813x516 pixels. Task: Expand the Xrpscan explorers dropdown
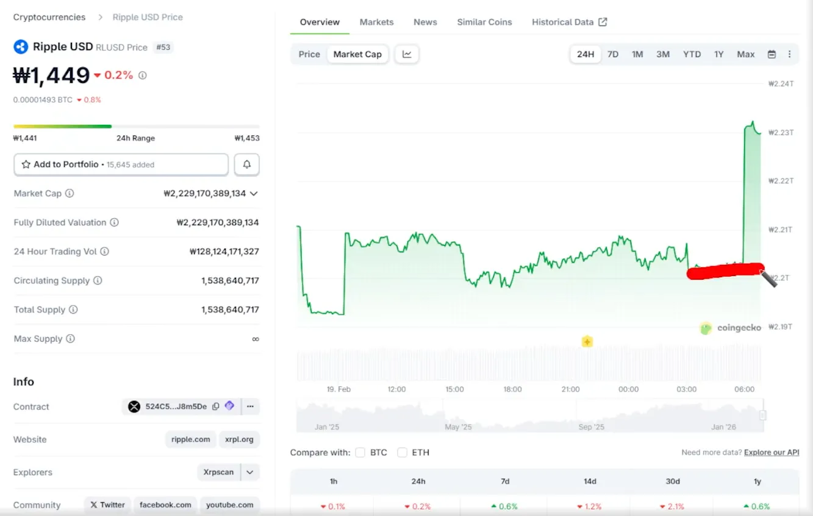250,472
